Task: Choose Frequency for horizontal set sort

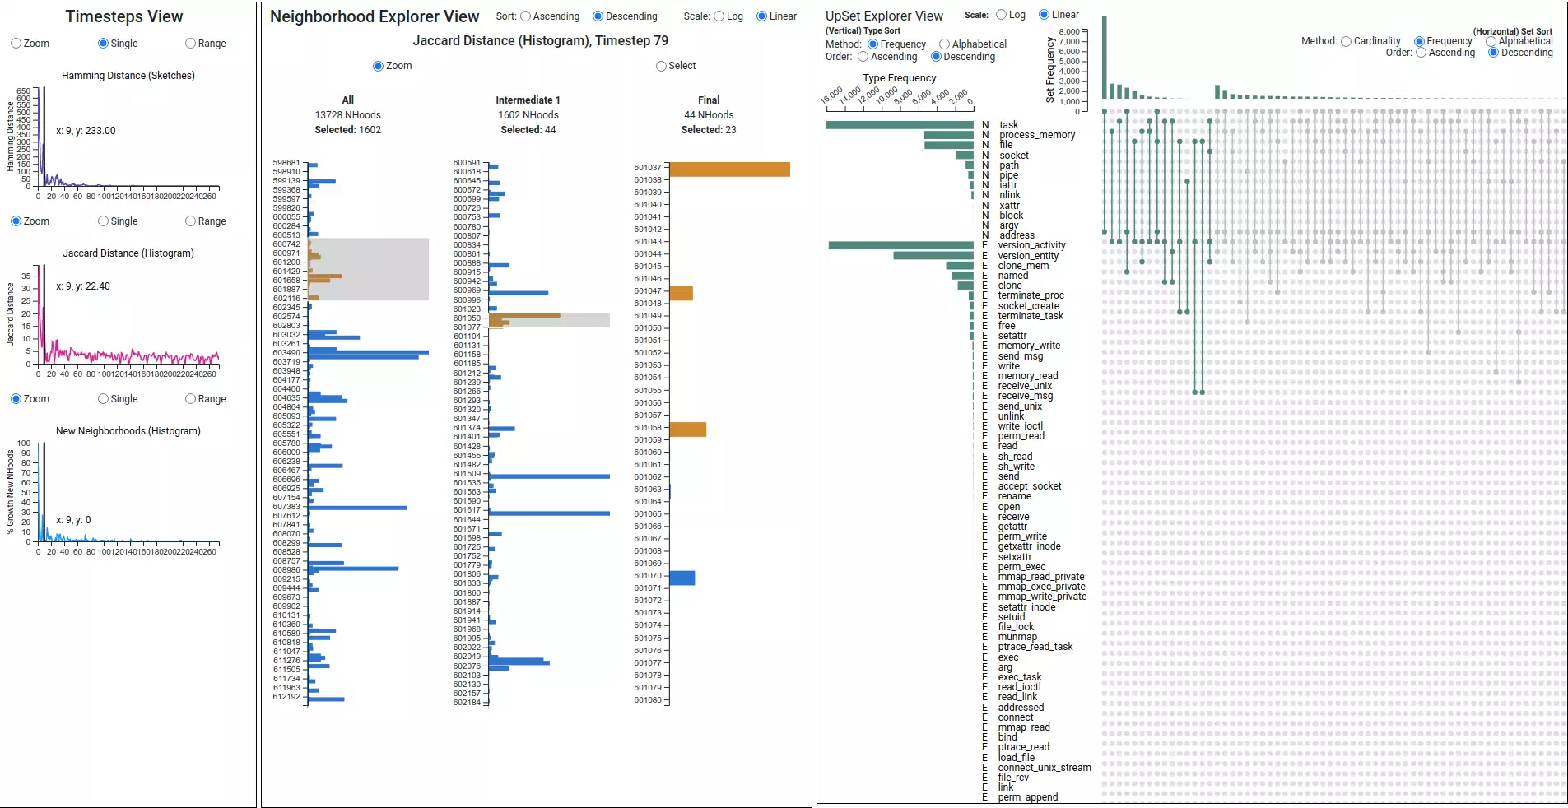Action: click(x=1419, y=41)
